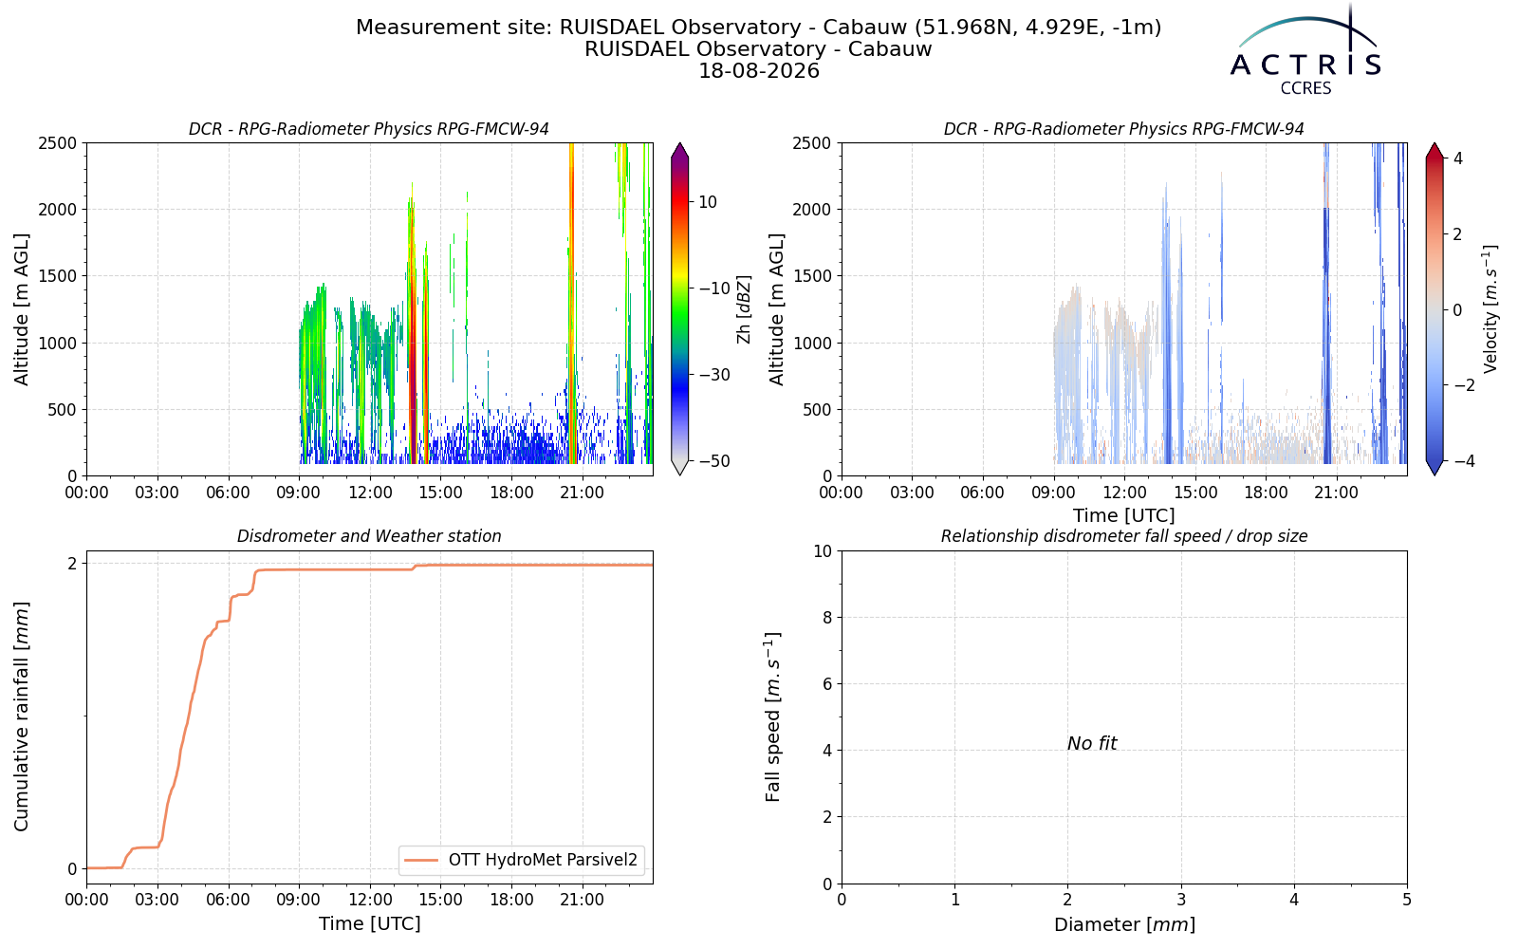Click the 'Velocity [m.s⁻¹]' colorbar label

tap(1490, 309)
